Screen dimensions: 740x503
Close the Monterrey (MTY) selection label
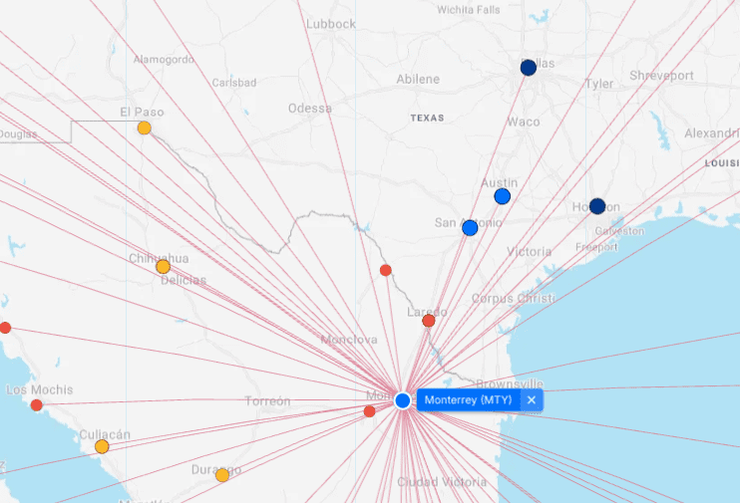(x=532, y=400)
